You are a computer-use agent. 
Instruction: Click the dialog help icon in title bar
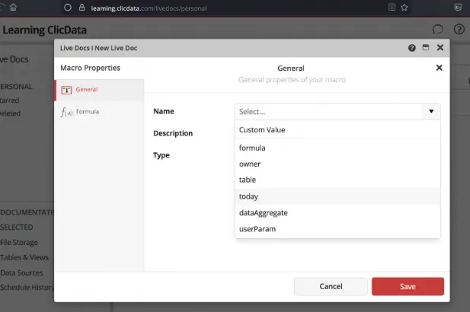click(x=412, y=48)
